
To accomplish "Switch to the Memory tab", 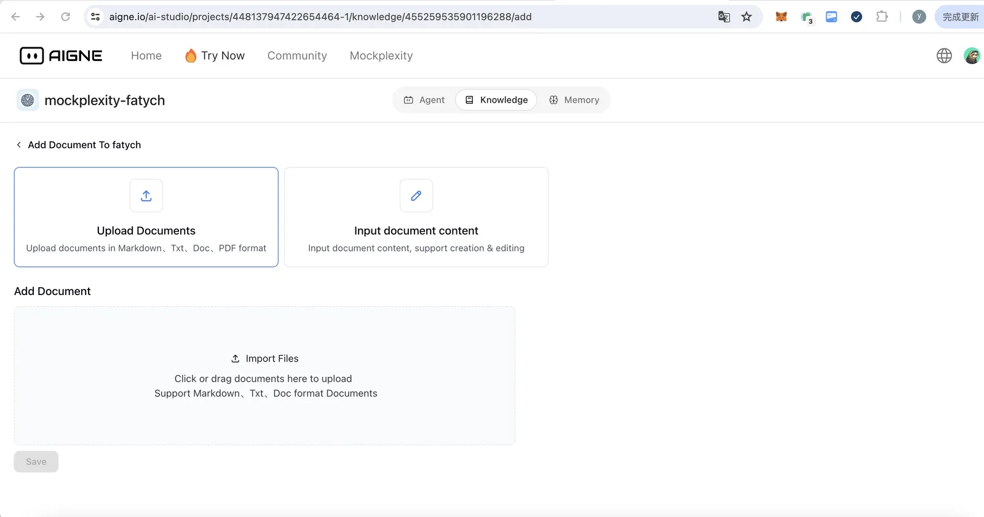I will point(574,100).
